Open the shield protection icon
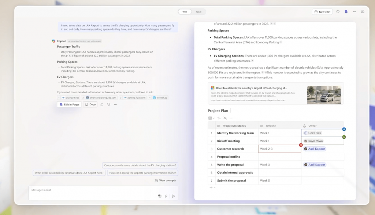 [338, 12]
